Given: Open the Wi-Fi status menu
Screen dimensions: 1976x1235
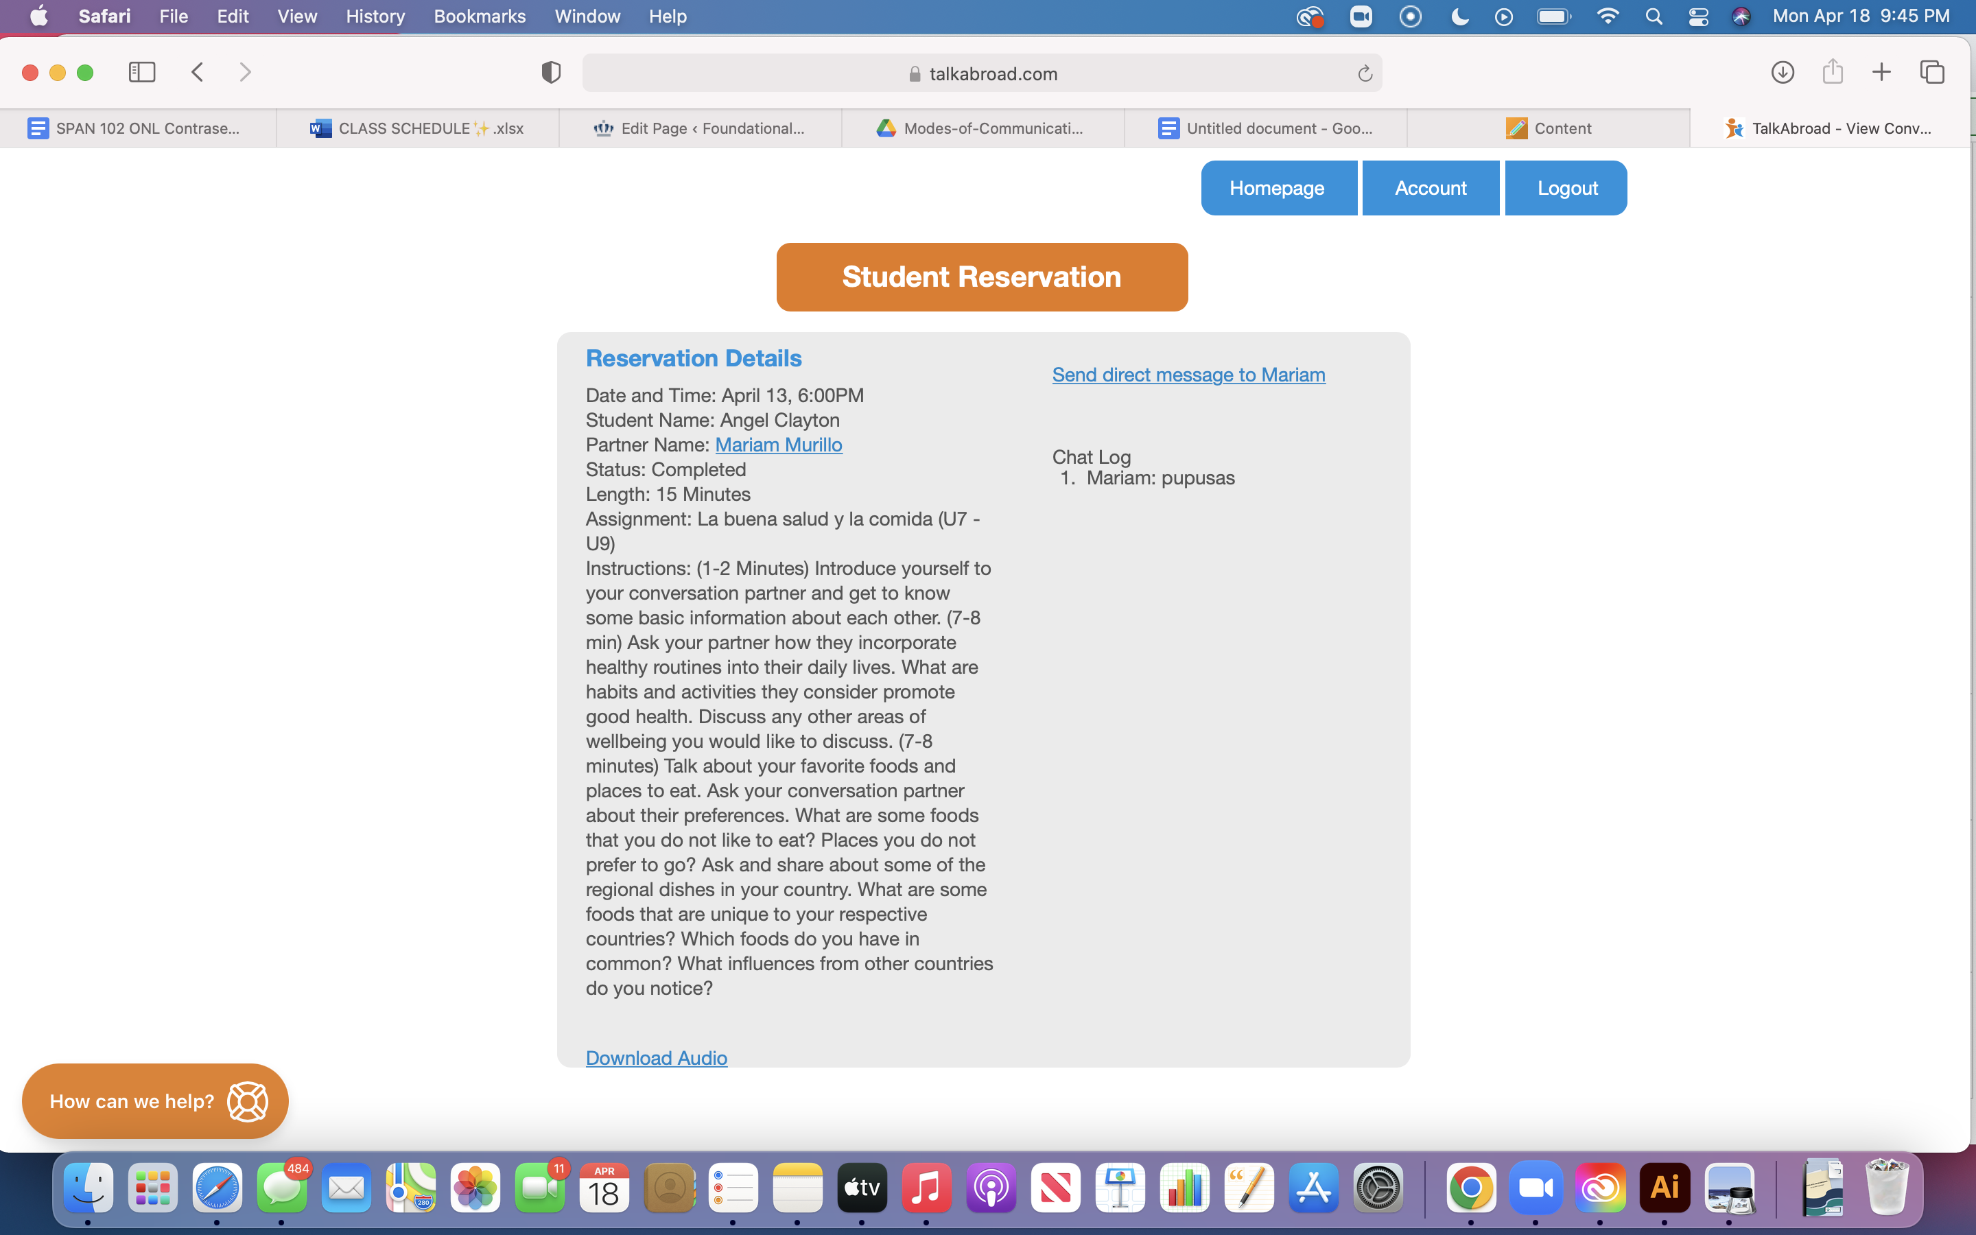Looking at the screenshot, I should 1607,16.
